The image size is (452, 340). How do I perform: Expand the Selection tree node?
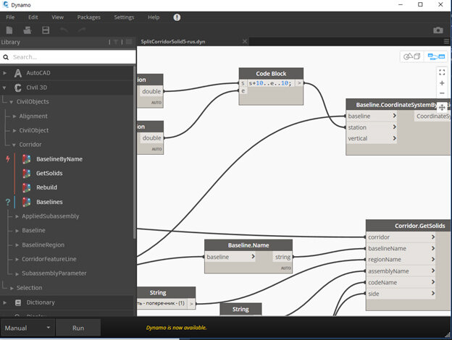point(12,288)
